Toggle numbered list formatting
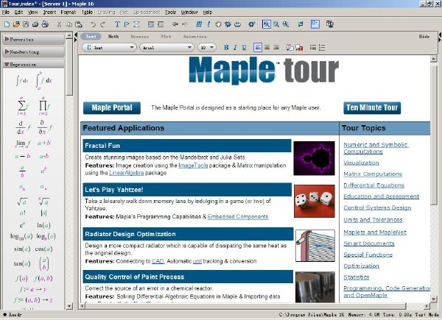 (x=322, y=48)
